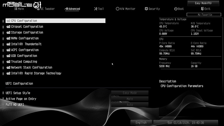The image size is (224, 126).
Task: Click the CPU Voltage value 0.688V
Action: click(163, 34)
